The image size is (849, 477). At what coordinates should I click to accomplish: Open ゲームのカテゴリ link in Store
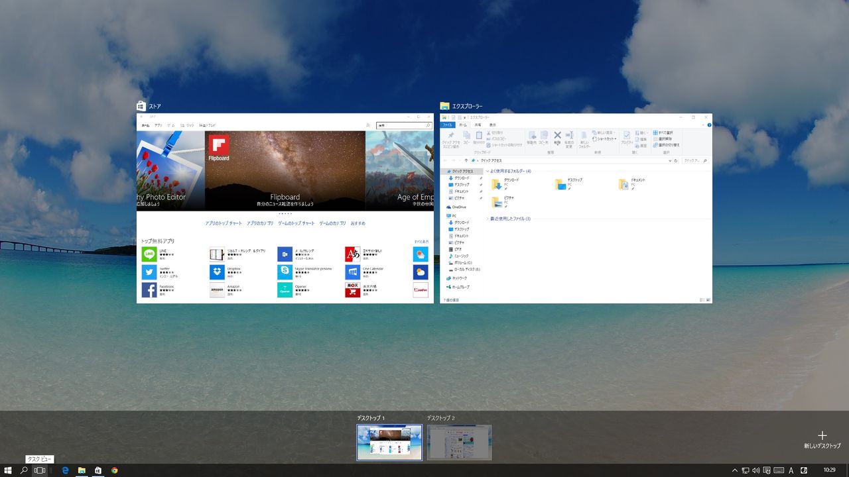tap(332, 223)
